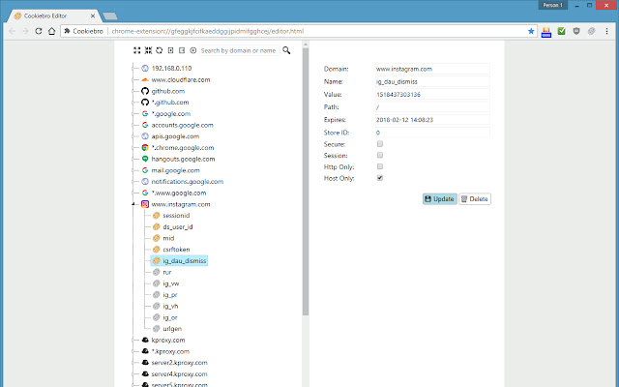This screenshot has height=387, width=619.
Task: Click the Instagram icon beside www.instagram.com
Action: click(145, 204)
